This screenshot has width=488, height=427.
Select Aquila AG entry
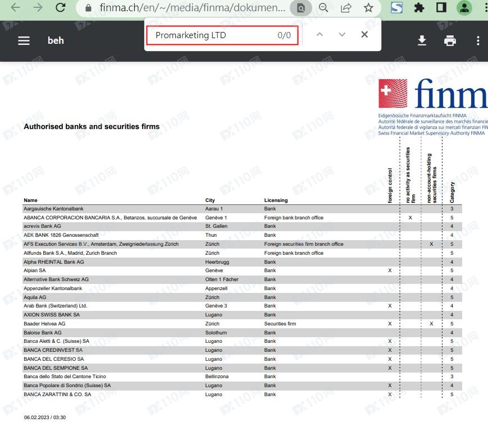[x=35, y=297]
